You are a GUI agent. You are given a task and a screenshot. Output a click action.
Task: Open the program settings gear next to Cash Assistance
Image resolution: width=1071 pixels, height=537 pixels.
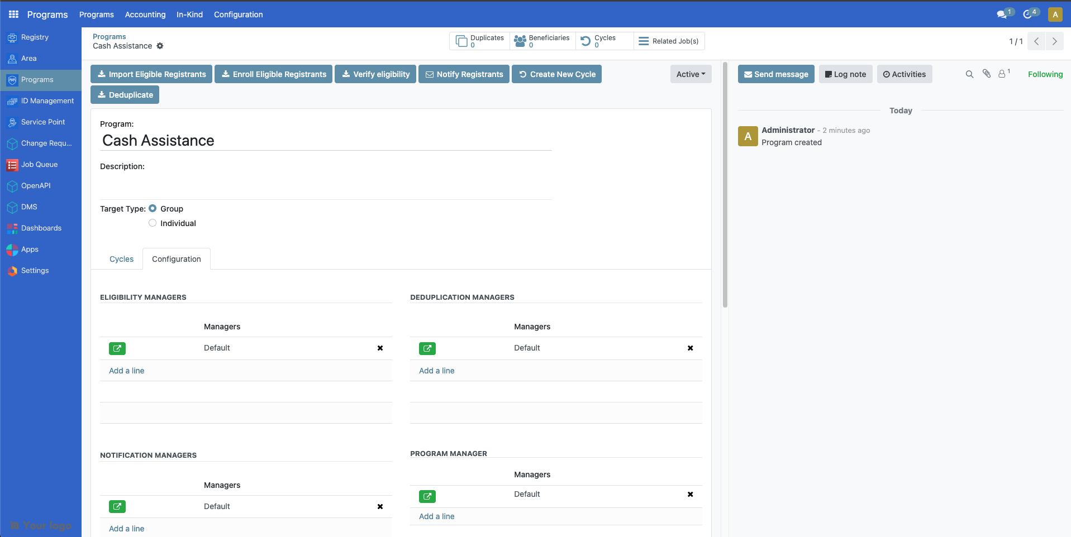coord(160,46)
